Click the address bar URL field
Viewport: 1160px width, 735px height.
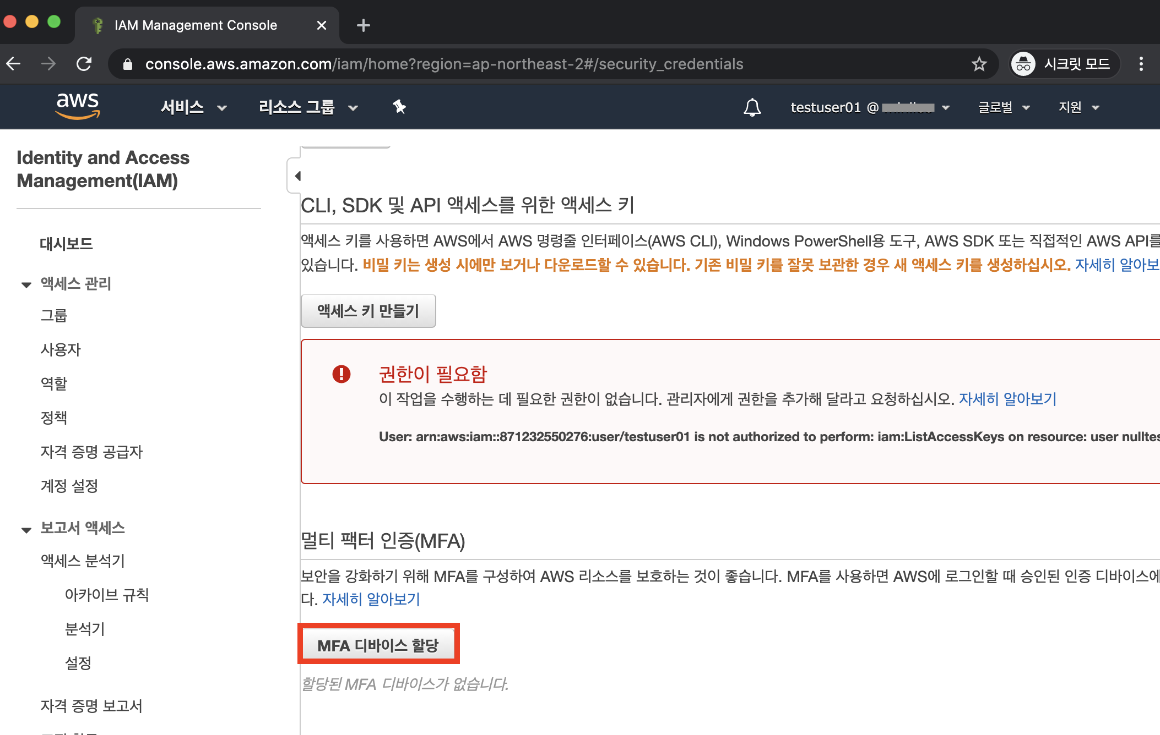443,64
